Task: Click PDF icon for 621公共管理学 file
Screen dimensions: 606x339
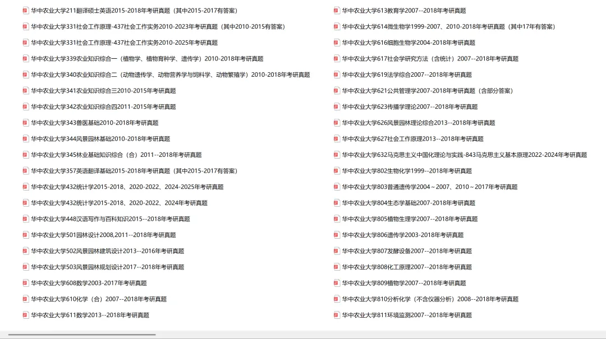Action: click(x=336, y=91)
